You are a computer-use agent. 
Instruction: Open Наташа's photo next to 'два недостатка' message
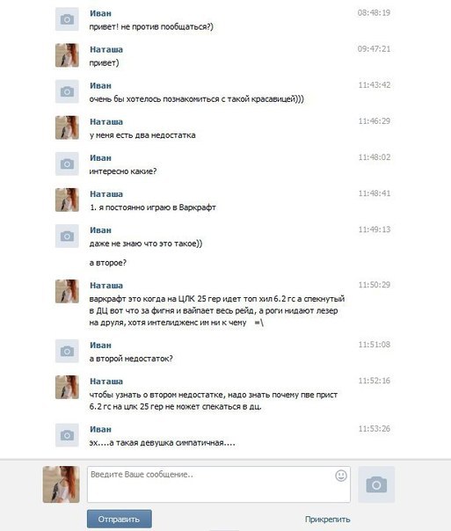67,127
